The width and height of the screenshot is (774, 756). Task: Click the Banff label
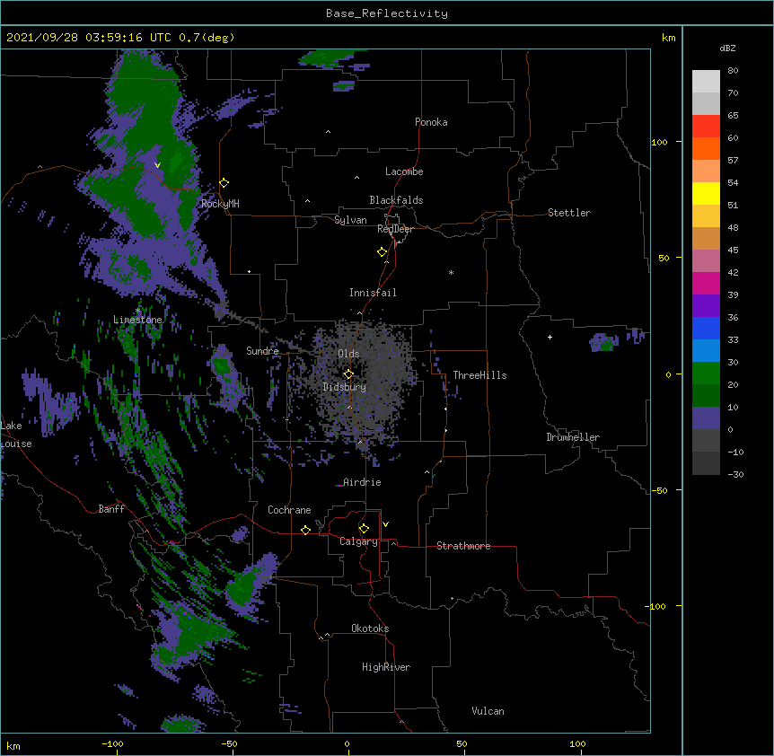pos(111,509)
